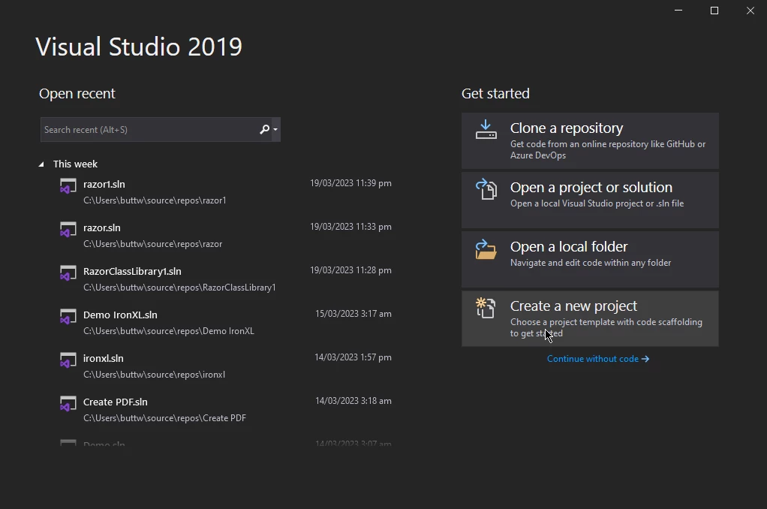The height and width of the screenshot is (509, 767).
Task: Click the Open a project or solution icon
Action: coord(486,189)
